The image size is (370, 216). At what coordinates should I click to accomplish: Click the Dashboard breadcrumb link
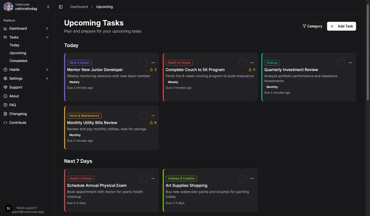79,7
